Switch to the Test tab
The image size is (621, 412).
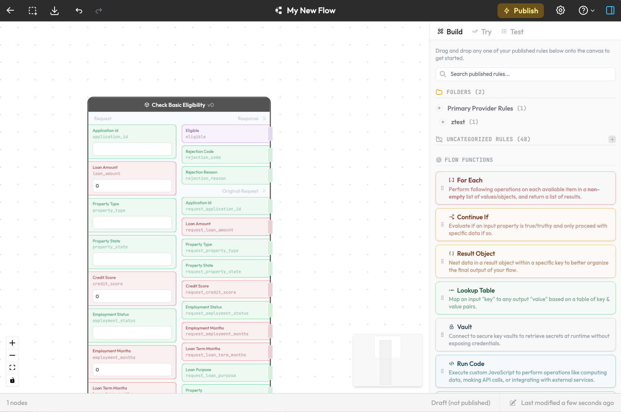(513, 32)
